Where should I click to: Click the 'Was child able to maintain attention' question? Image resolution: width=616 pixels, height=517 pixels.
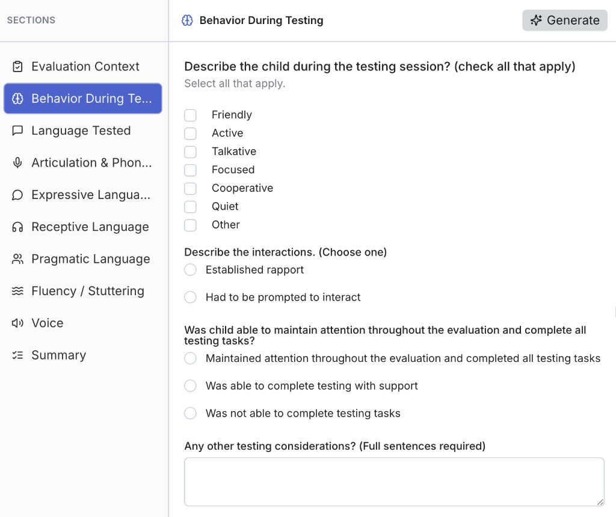[x=385, y=335]
